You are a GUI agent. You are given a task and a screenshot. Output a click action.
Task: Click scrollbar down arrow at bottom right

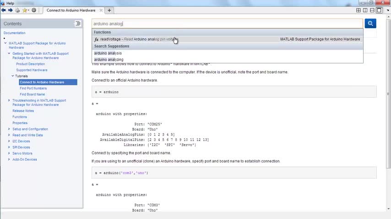pos(388,209)
